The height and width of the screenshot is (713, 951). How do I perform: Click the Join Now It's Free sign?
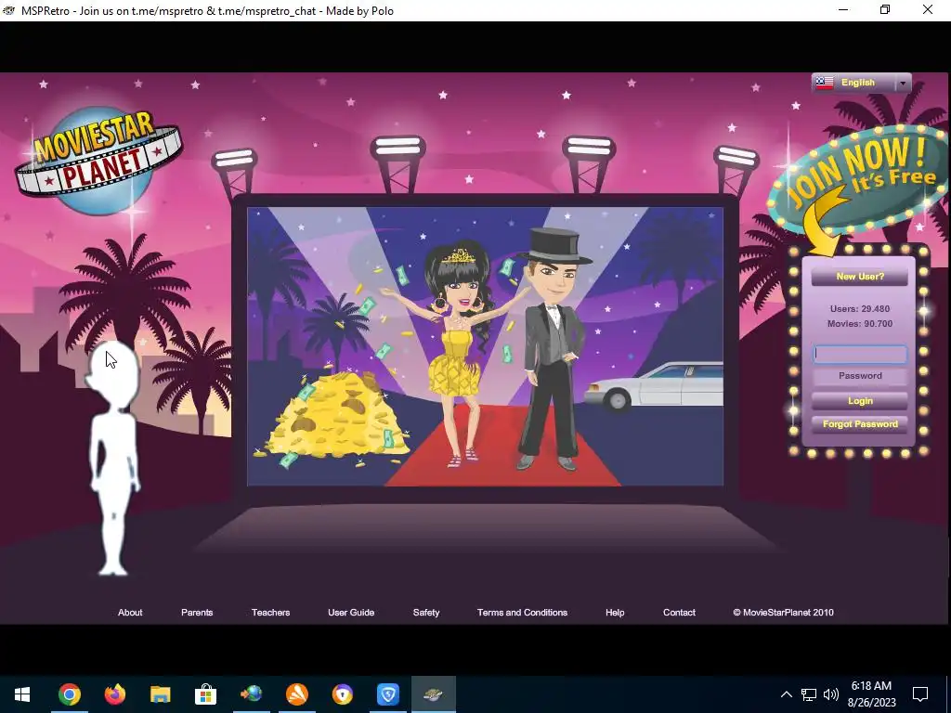tap(858, 179)
